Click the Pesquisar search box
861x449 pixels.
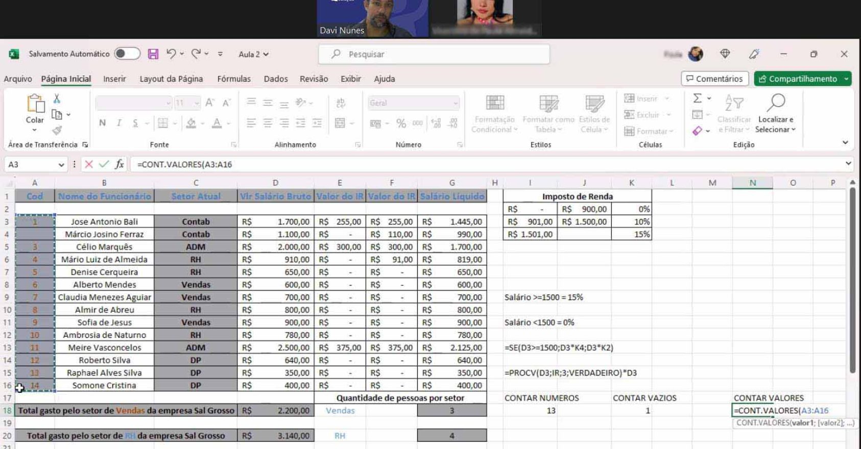coord(434,54)
